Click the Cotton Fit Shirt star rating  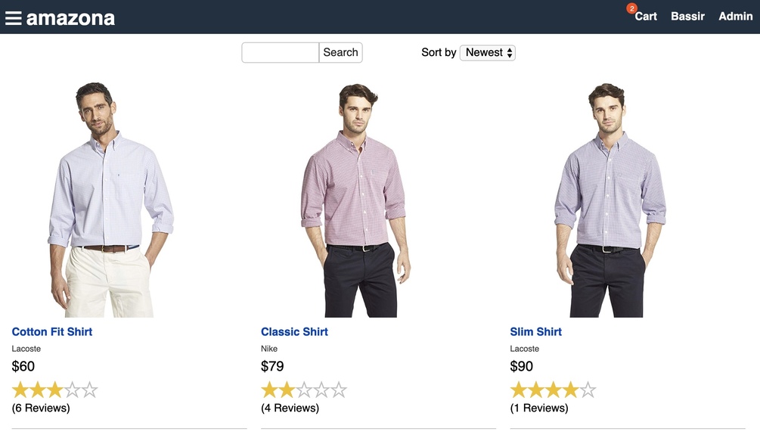pos(54,390)
